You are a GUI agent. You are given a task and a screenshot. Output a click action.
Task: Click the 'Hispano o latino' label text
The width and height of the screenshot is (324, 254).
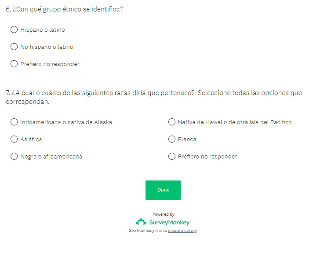(42, 30)
